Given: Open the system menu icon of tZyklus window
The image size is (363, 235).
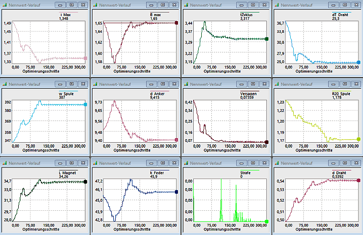Looking at the screenshot, I should (x=186, y=6).
